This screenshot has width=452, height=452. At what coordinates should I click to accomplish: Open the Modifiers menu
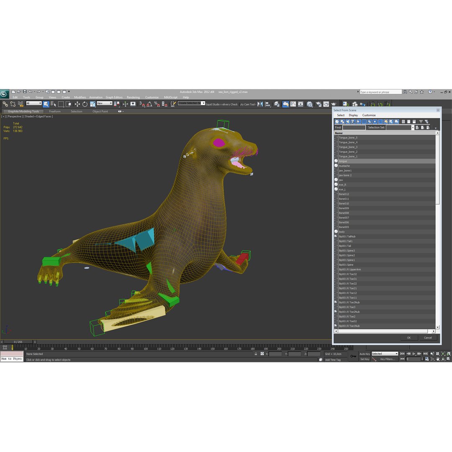click(80, 97)
